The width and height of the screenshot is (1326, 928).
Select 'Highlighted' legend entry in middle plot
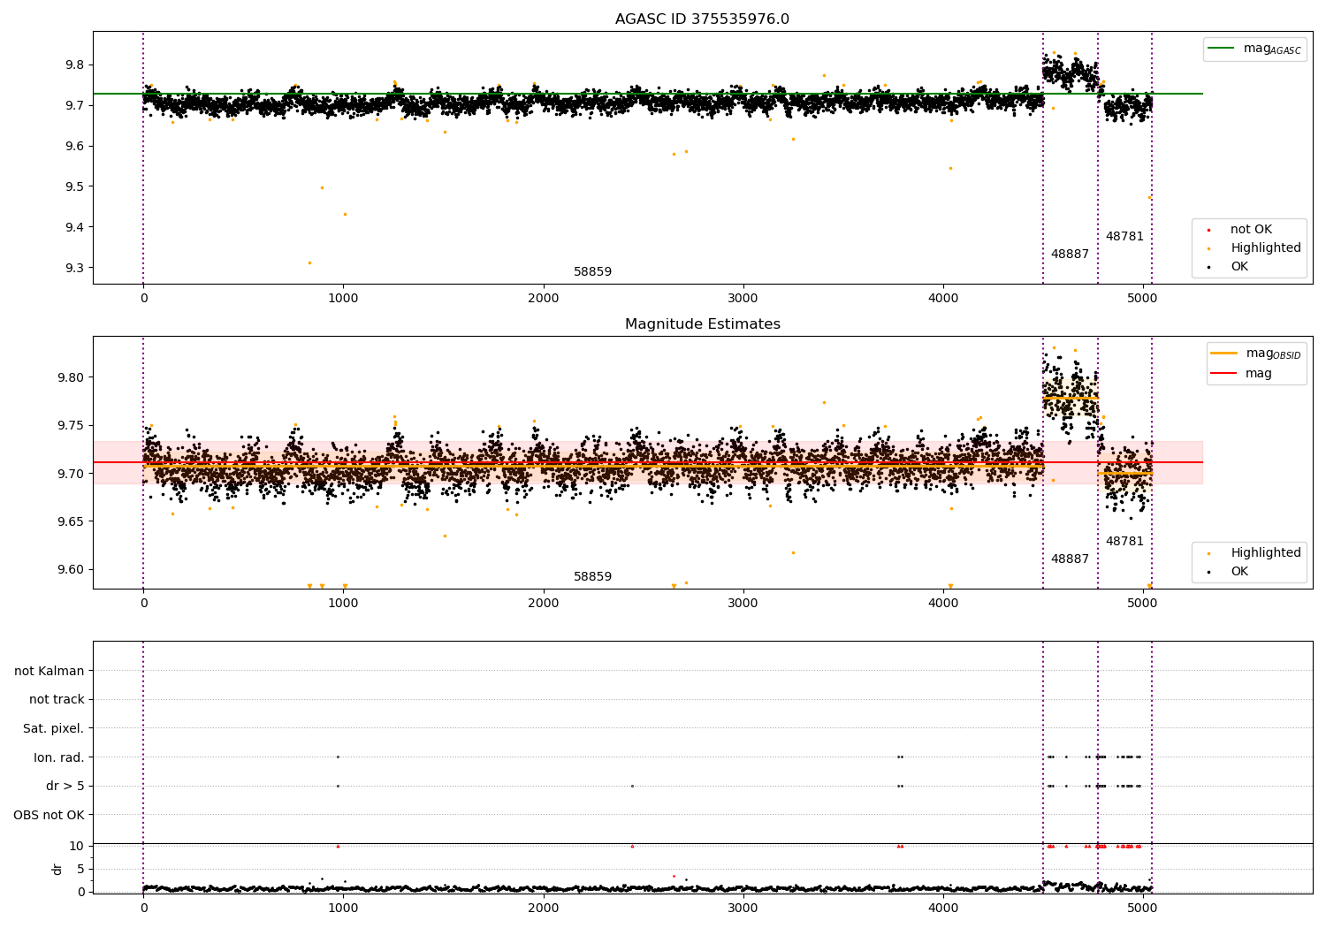coord(1265,553)
